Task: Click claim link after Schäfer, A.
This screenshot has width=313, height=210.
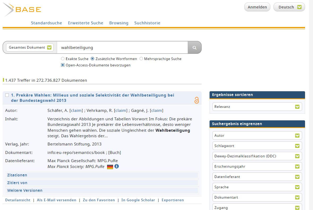Action: pos(76,111)
